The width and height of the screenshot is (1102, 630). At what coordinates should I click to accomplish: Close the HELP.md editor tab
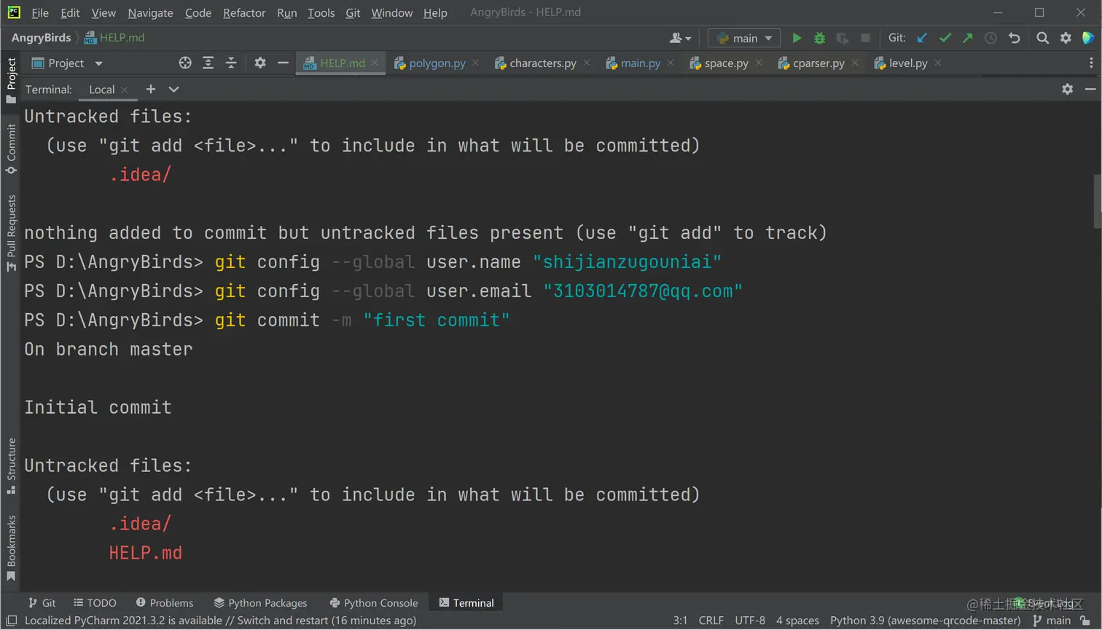coord(375,63)
